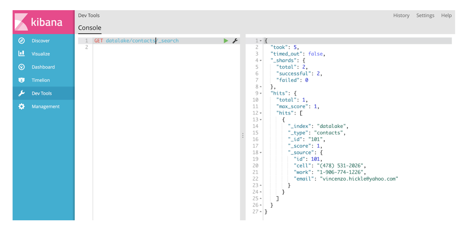
Task: Click the "id": 101 line
Action: [x=308, y=159]
